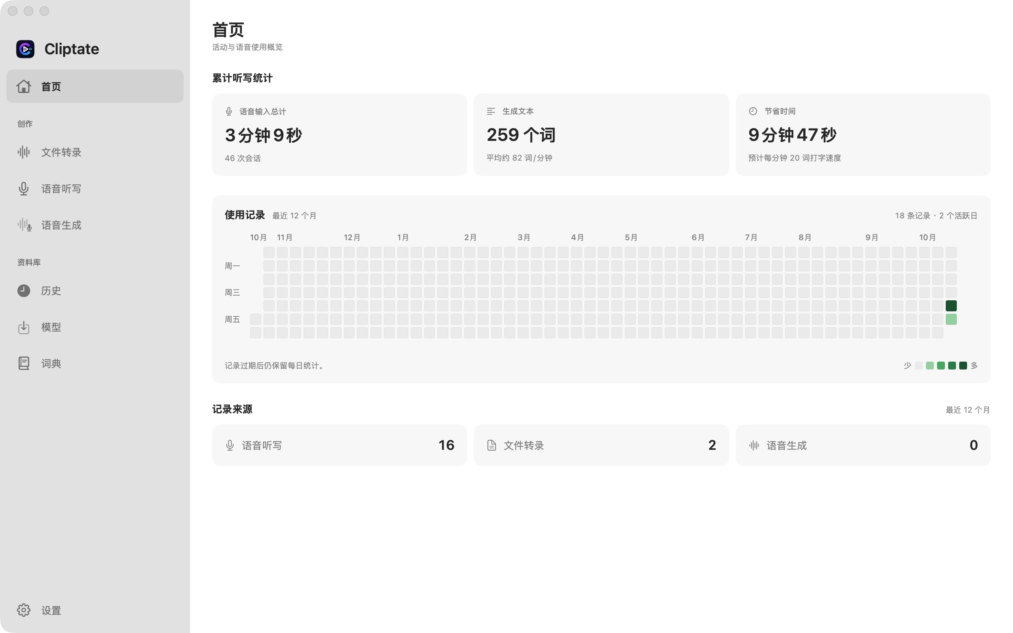Click the home icon in sidebar
This screenshot has height=633, width=1013.
point(23,86)
